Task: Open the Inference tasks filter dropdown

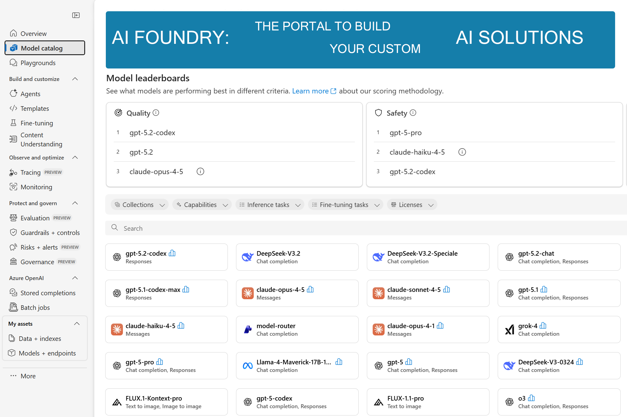Action: (x=270, y=205)
